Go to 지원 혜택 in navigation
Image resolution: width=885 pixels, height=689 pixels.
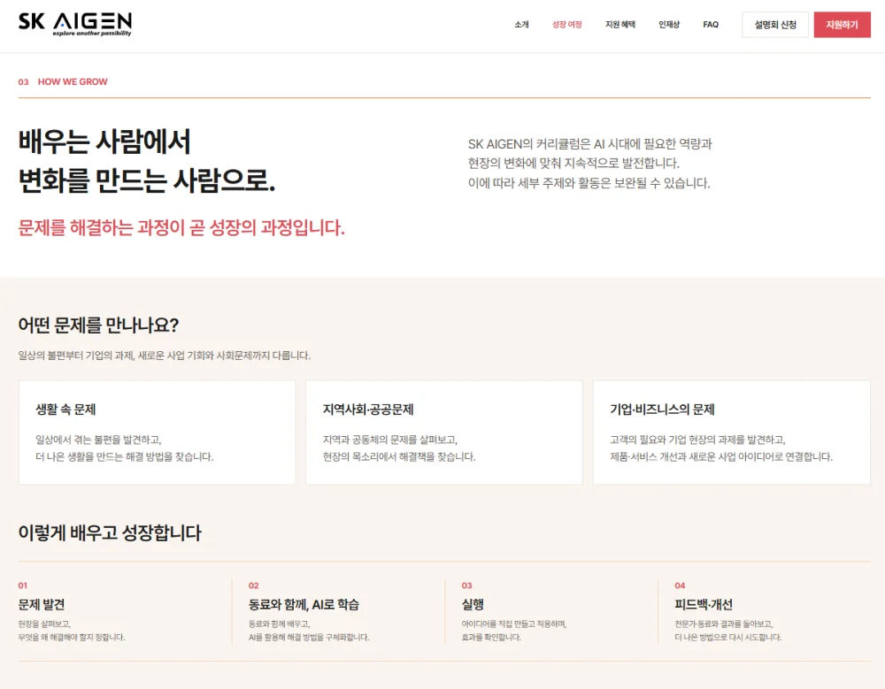[620, 25]
